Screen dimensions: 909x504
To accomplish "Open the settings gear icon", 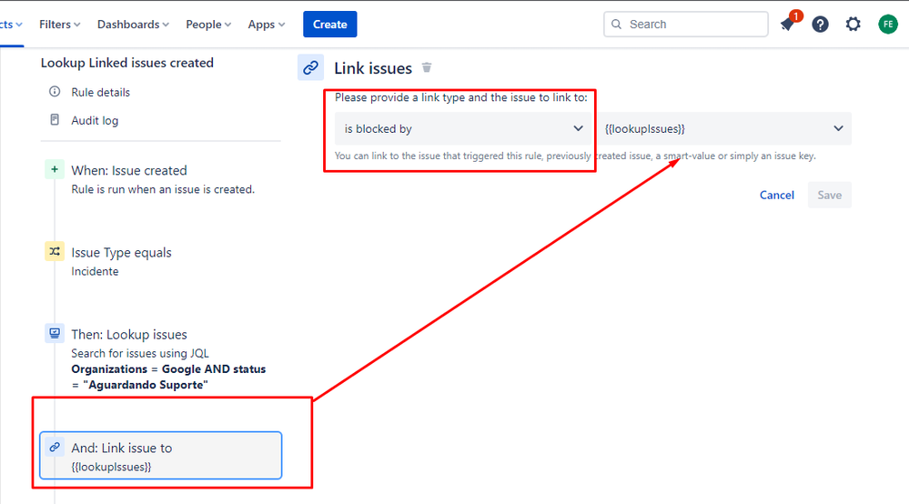I will click(x=853, y=25).
